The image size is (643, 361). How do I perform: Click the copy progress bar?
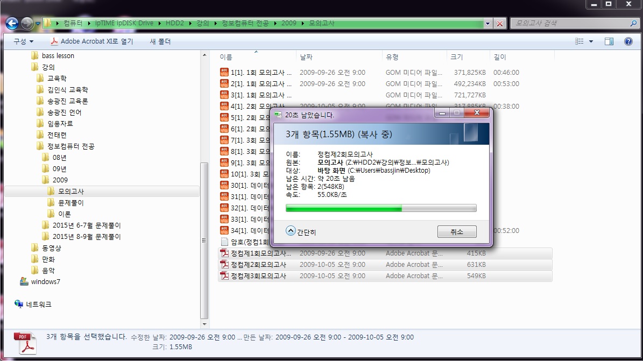(381, 208)
